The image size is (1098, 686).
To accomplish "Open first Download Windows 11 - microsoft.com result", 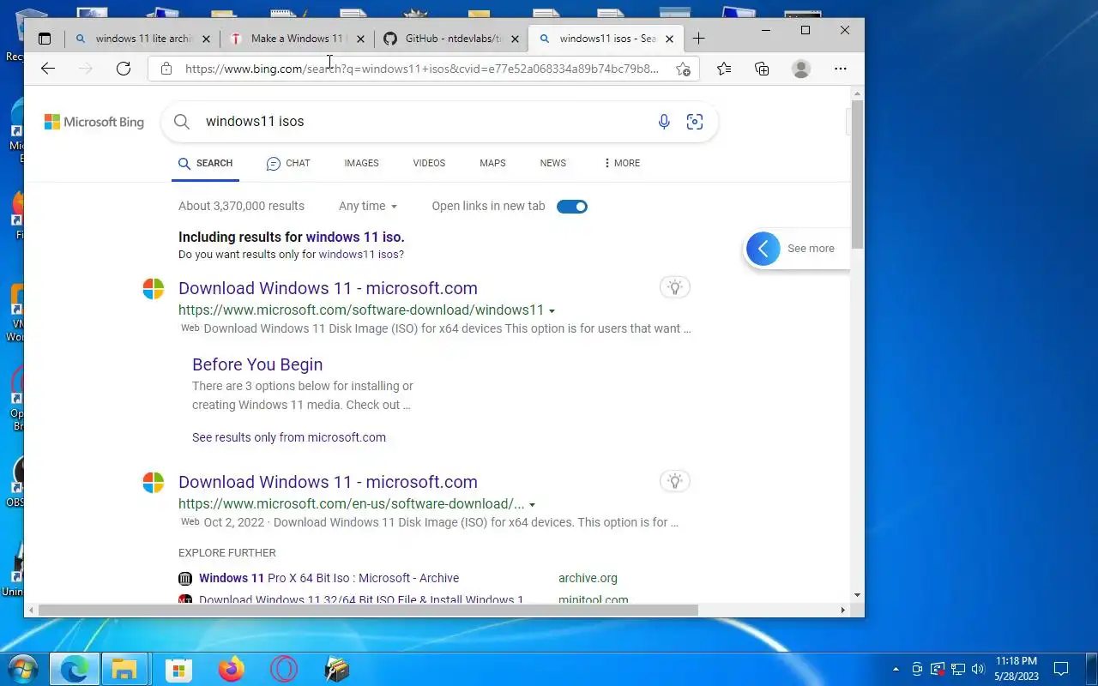I will [x=328, y=288].
